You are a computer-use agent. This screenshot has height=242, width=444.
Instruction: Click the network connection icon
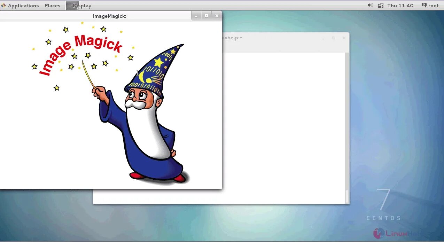pos(381,5)
